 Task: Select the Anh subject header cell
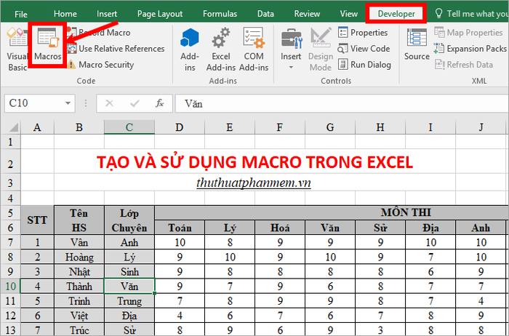point(481,227)
